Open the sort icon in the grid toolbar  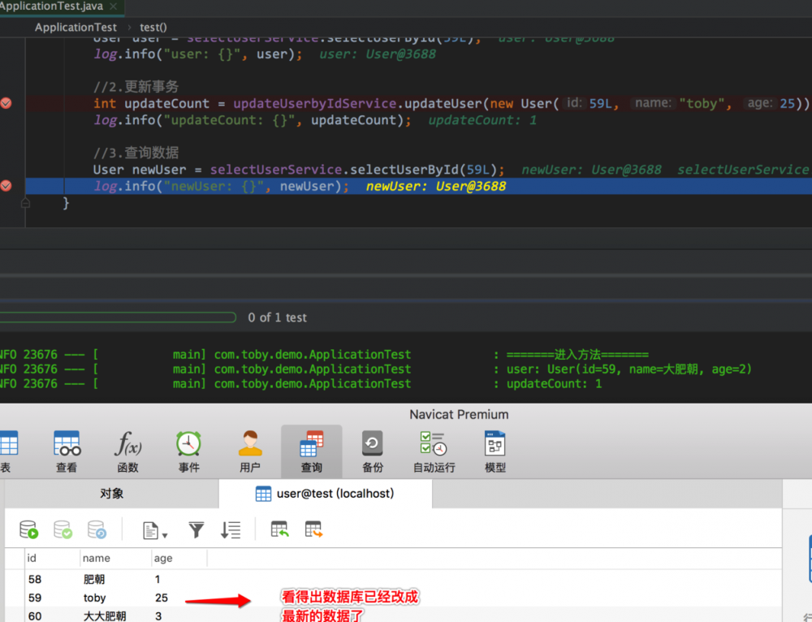[230, 529]
